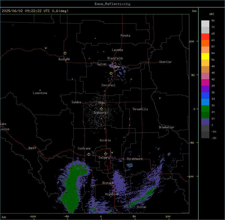This screenshot has height=220, width=225.
Task: Select the orange 57-60 dBZ legend swatch
Action: point(205,43)
